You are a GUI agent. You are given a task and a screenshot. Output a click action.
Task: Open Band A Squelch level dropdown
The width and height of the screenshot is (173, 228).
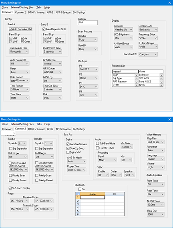coord(22,144)
